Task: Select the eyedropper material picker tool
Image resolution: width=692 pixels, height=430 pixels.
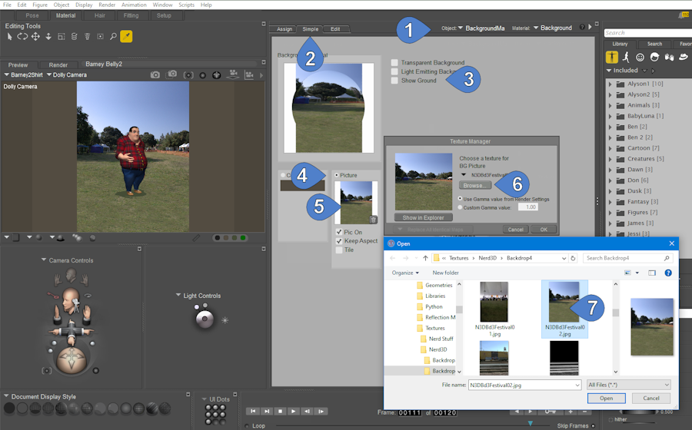Action: [x=126, y=36]
